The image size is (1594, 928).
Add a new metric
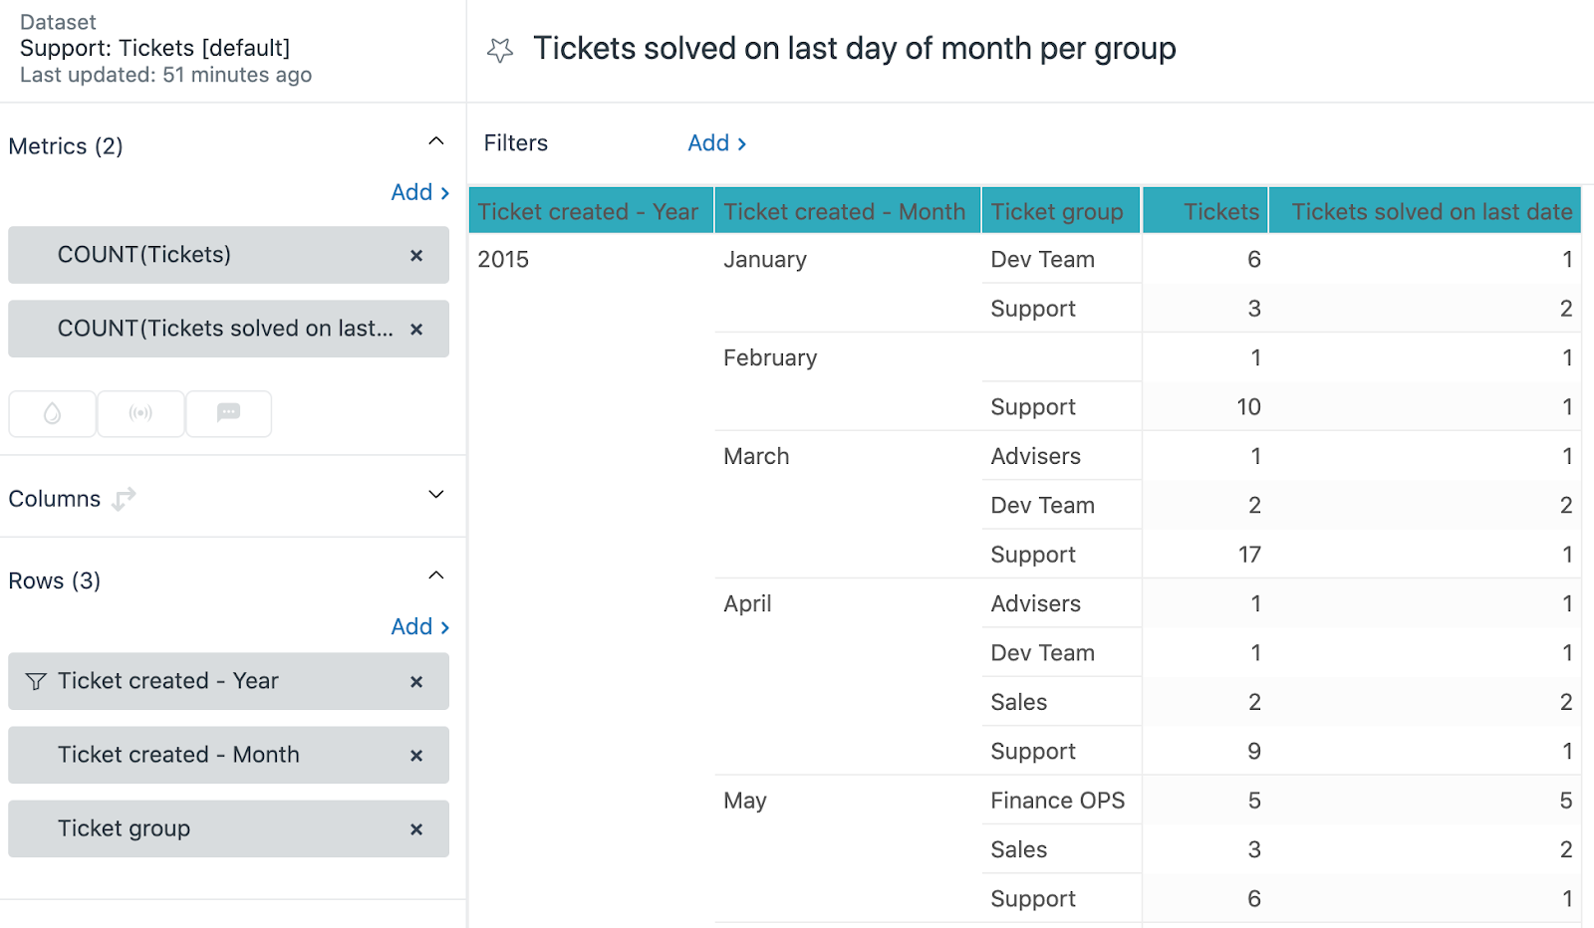click(418, 191)
